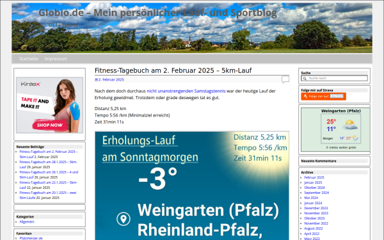This screenshot has width=384, height=240.
Task: Click the comment bubble icon
Action: [x=285, y=79]
